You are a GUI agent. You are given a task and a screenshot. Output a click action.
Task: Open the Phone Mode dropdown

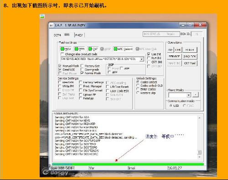[189, 95]
